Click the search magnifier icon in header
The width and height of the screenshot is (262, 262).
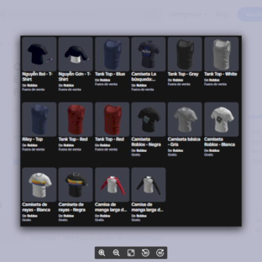coord(3,14)
